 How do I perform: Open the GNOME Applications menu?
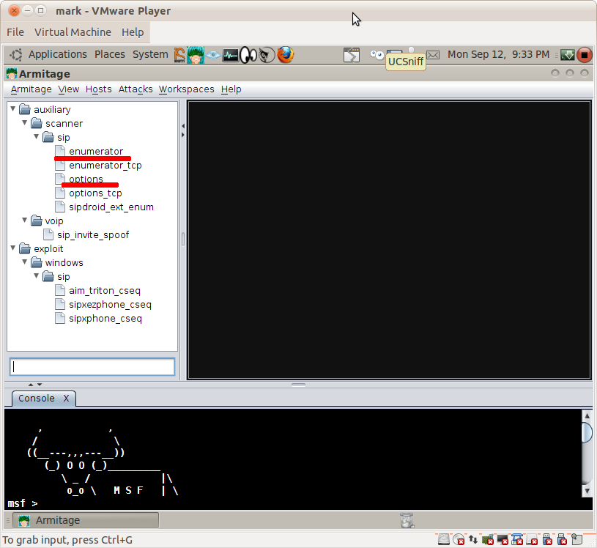pos(57,54)
